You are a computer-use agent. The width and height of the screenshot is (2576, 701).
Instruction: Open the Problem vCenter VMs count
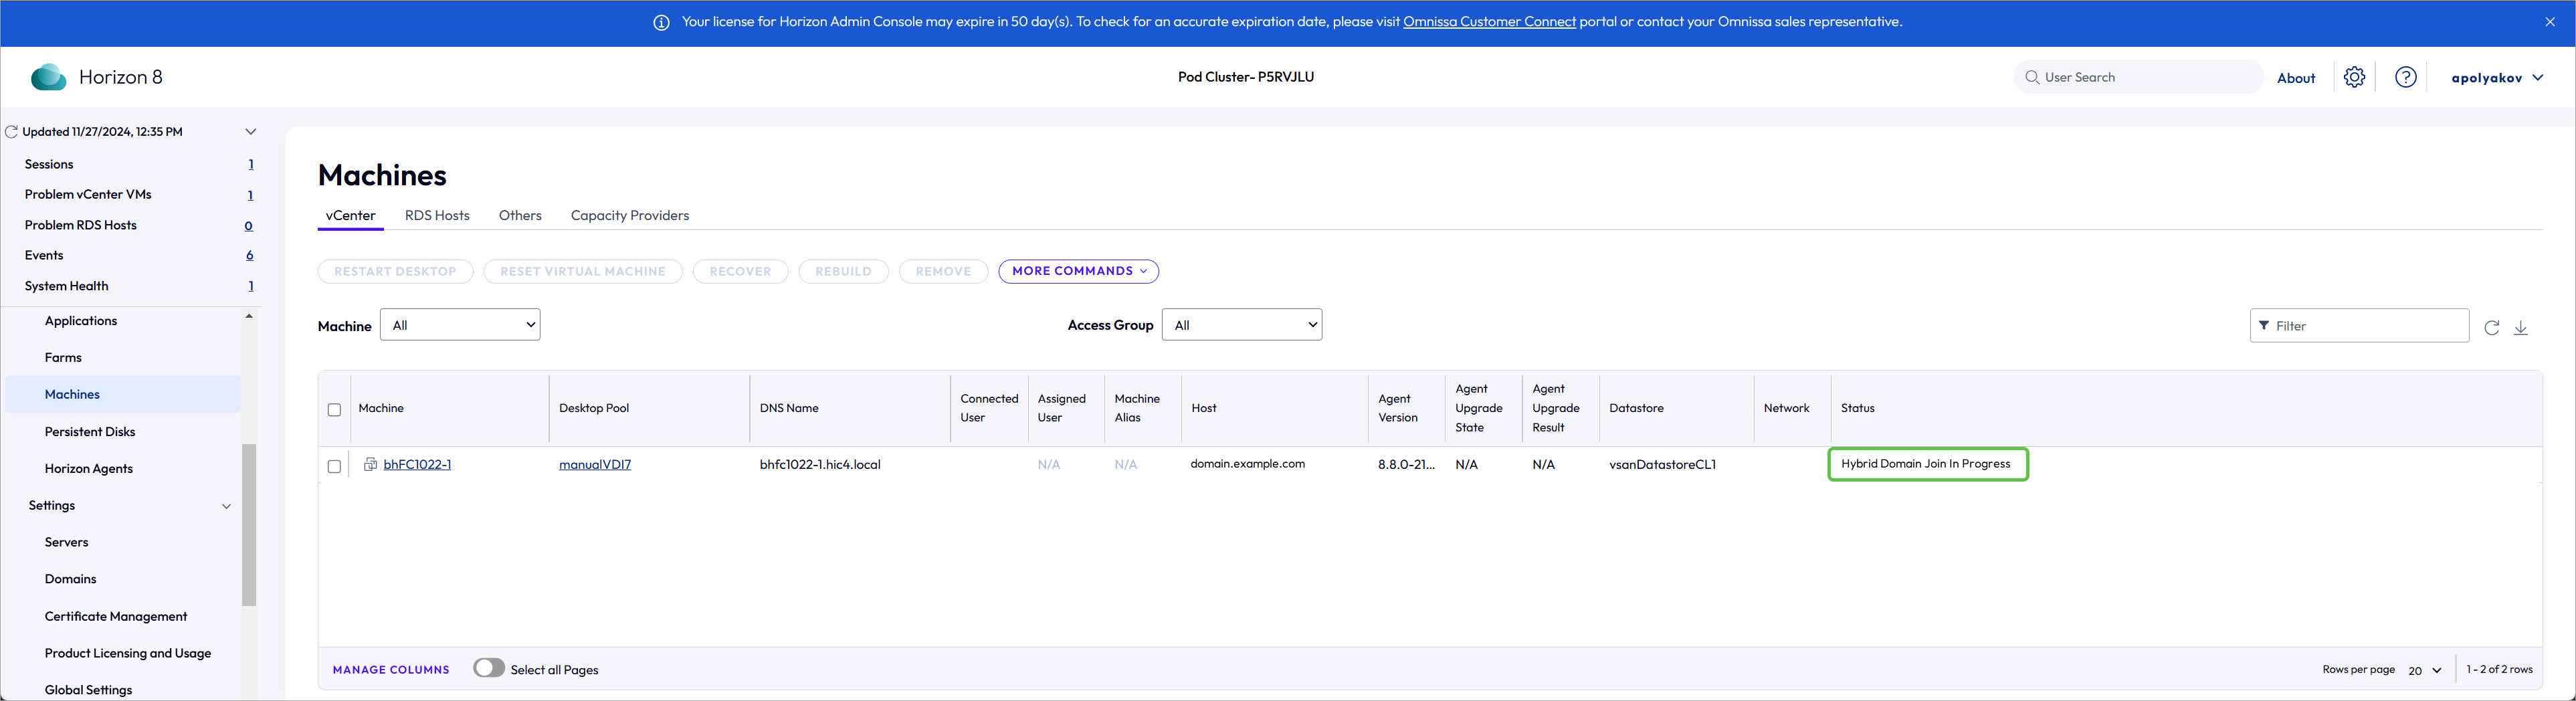[x=251, y=195]
